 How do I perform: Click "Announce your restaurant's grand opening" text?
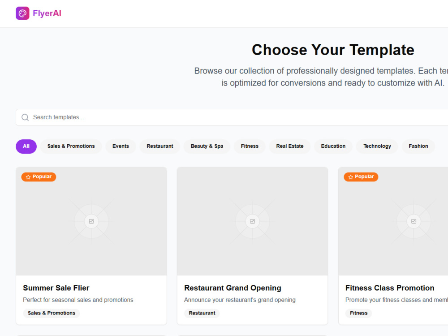click(240, 300)
